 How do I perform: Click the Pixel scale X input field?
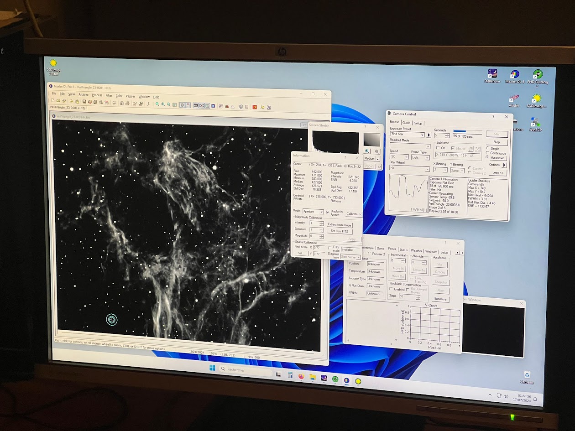(x=319, y=248)
